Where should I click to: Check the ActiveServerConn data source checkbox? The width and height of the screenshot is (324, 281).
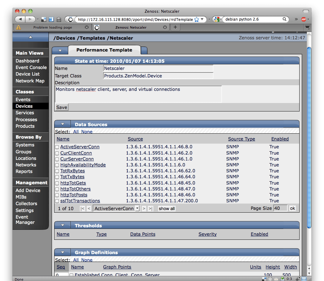click(57, 147)
